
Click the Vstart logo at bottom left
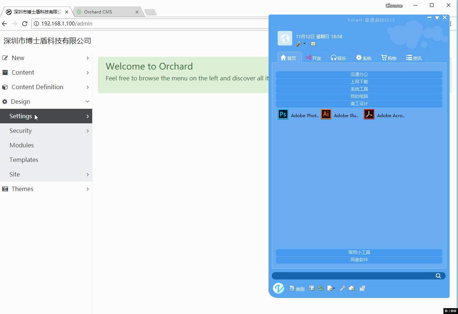coord(279,288)
